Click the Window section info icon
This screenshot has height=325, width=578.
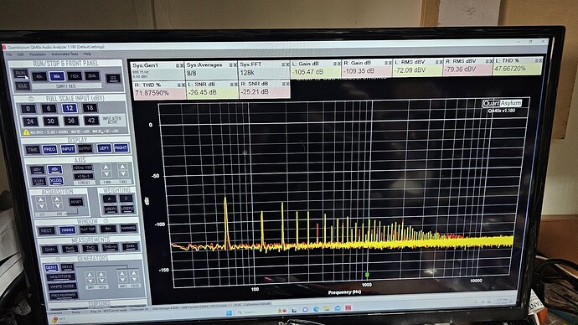[106, 221]
